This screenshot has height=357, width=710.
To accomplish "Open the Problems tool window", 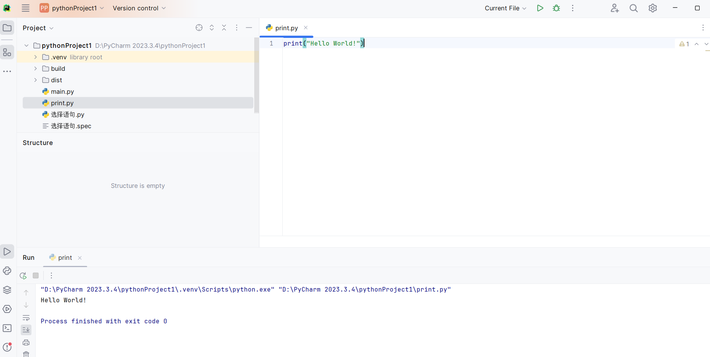I will click(x=7, y=347).
